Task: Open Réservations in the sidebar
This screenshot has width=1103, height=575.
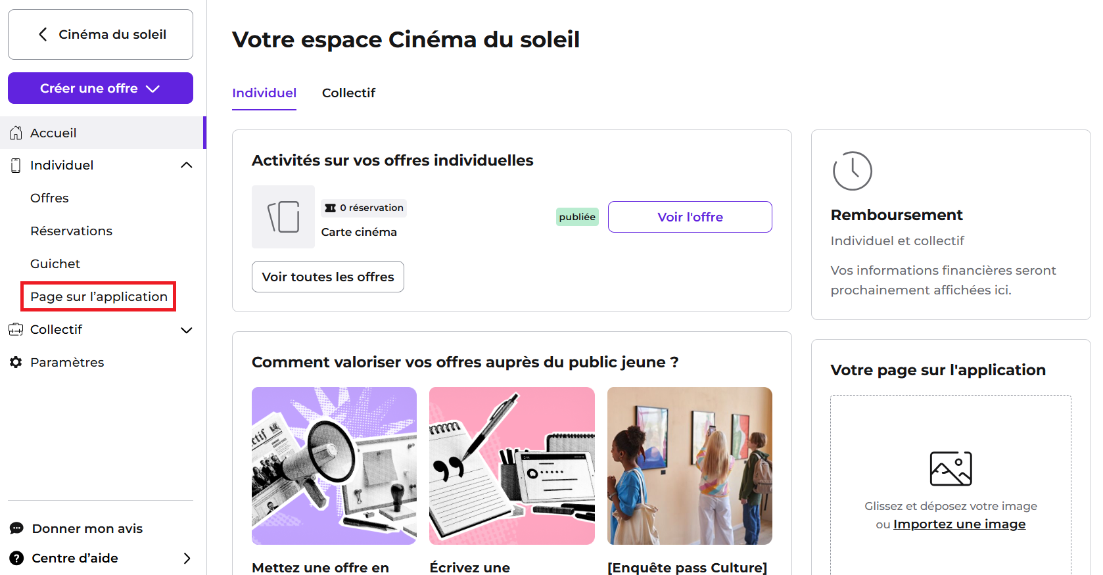Action: tap(71, 231)
